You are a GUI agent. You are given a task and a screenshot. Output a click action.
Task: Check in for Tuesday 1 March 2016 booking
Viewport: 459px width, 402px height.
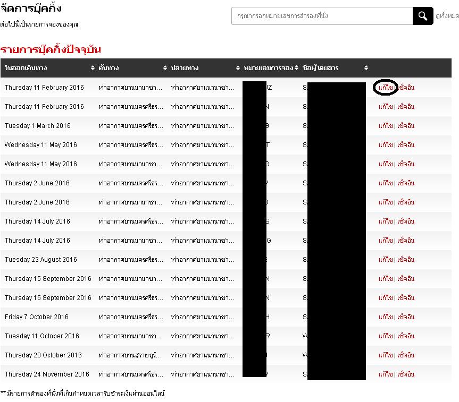coord(406,126)
